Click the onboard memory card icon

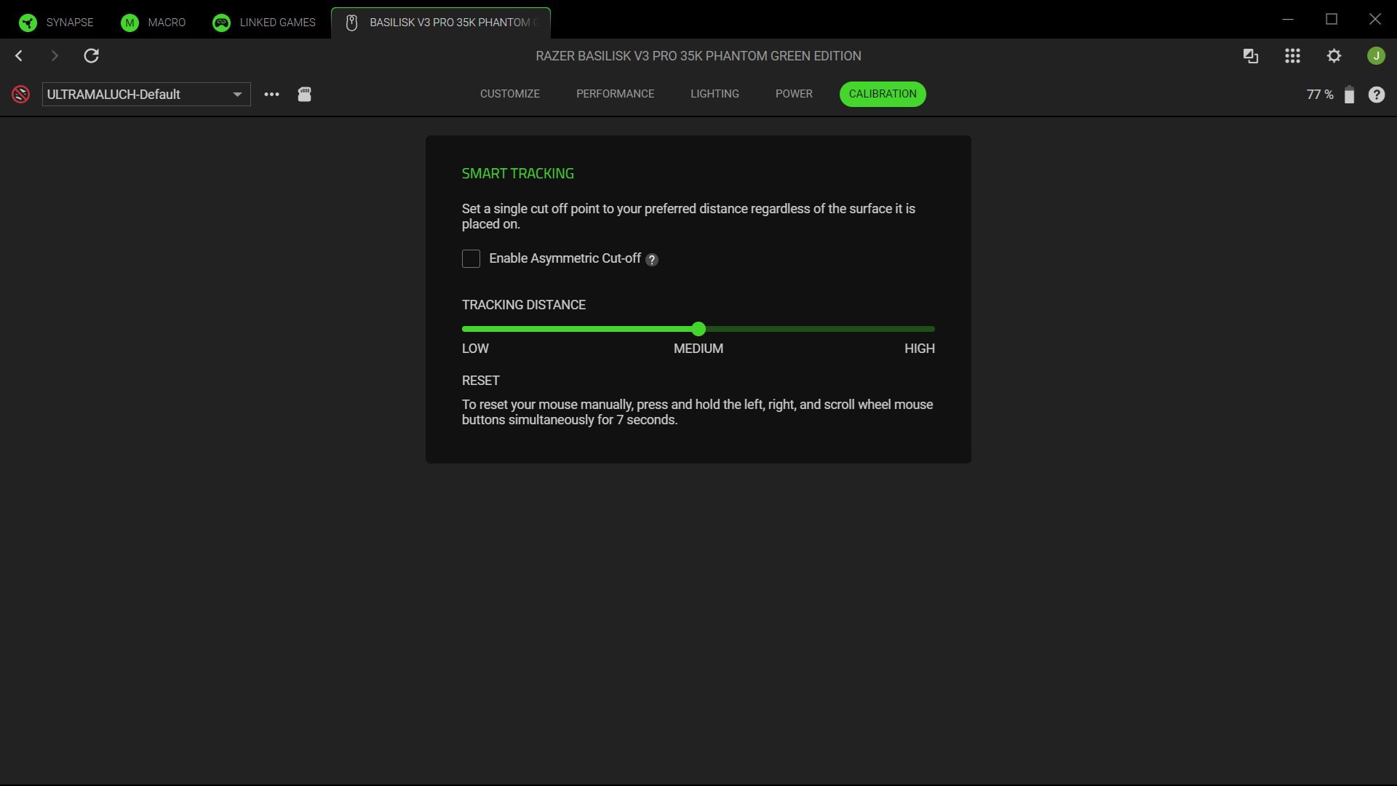(304, 94)
